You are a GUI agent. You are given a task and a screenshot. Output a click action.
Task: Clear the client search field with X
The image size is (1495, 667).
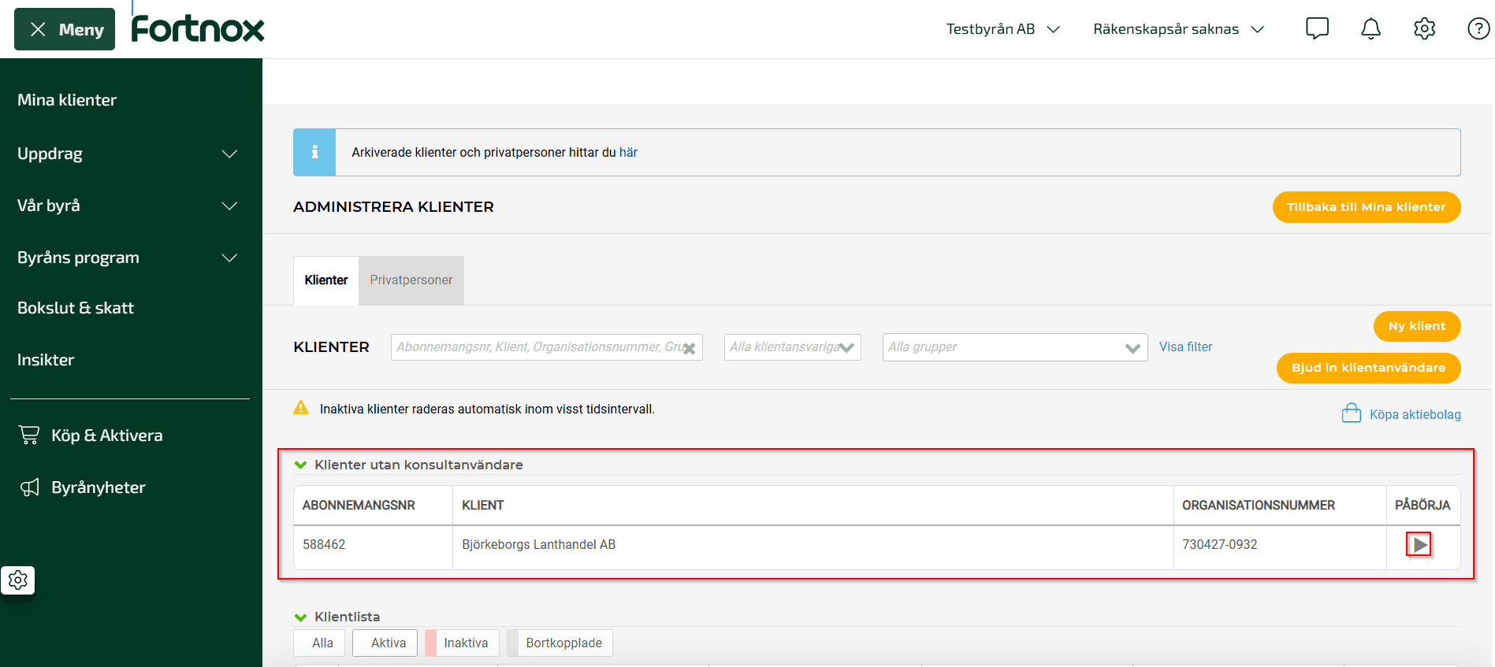pyautogui.click(x=689, y=348)
